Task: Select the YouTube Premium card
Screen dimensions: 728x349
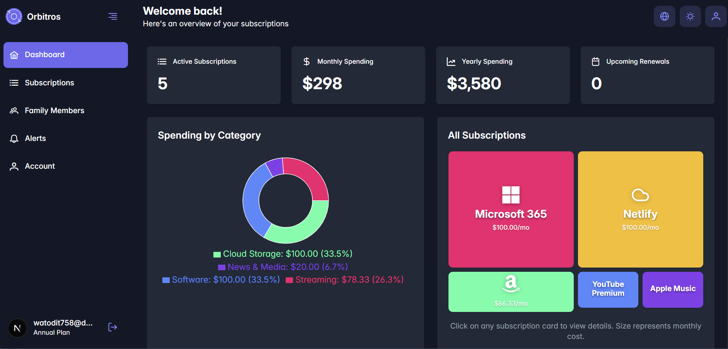Action: pos(608,290)
